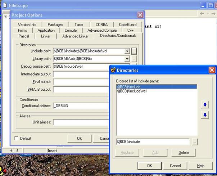Open the Application tab

(46, 30)
